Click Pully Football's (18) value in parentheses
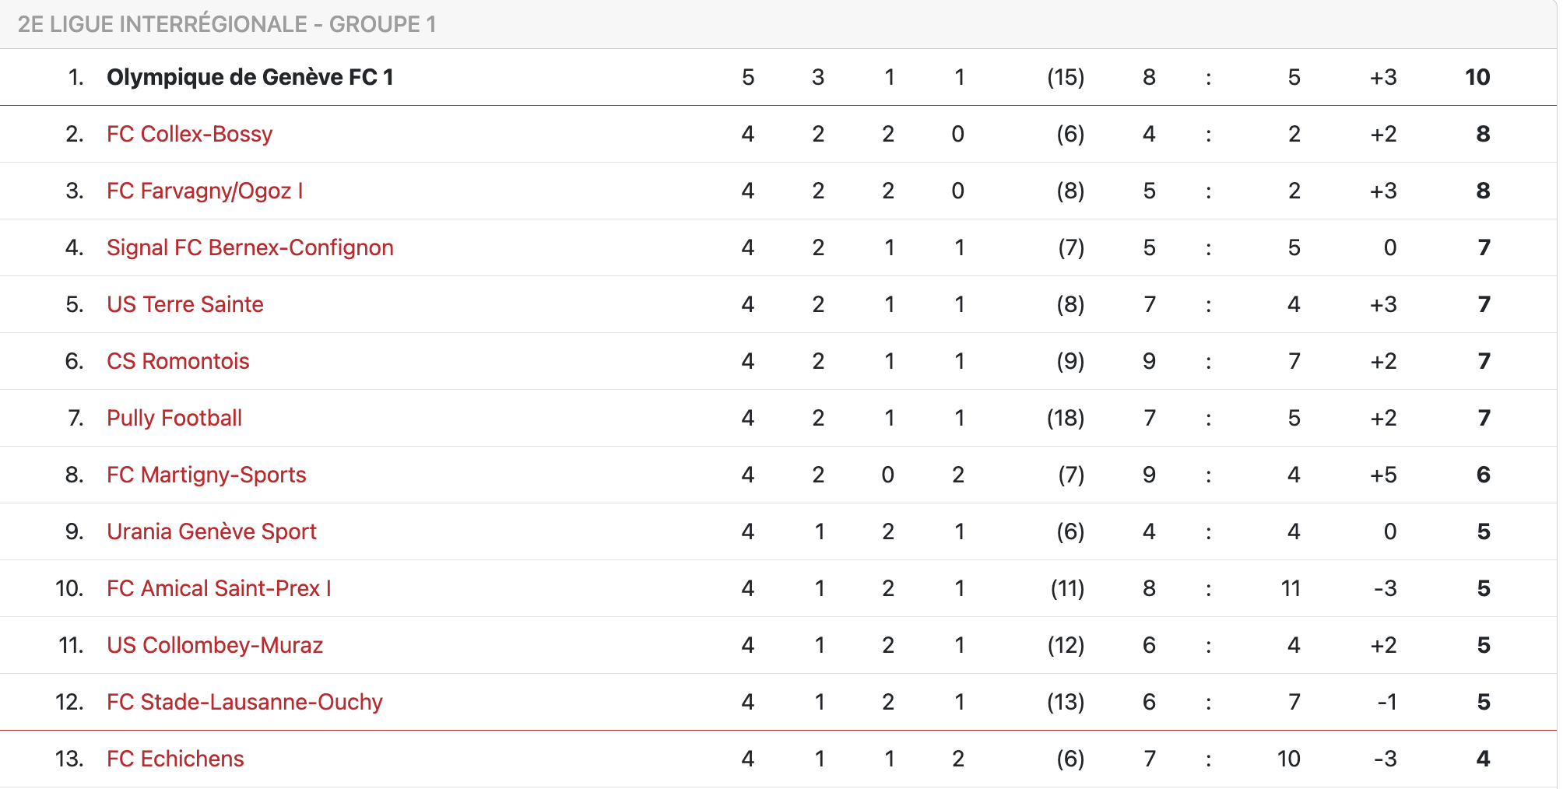 pyautogui.click(x=1065, y=418)
